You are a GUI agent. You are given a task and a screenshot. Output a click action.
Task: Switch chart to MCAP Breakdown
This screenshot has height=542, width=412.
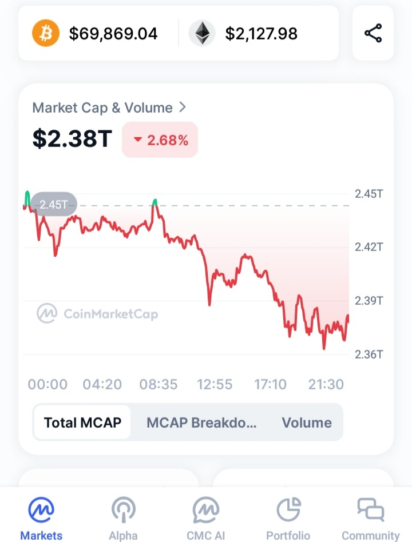pos(201,423)
